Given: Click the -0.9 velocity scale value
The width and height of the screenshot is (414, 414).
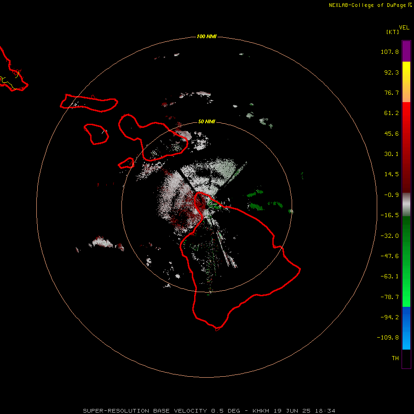Looking at the screenshot, I should pos(391,195).
